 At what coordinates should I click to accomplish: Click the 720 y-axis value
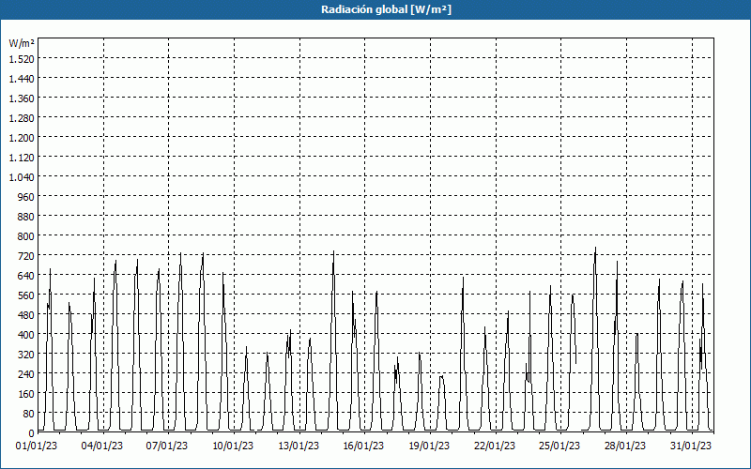pos(26,255)
